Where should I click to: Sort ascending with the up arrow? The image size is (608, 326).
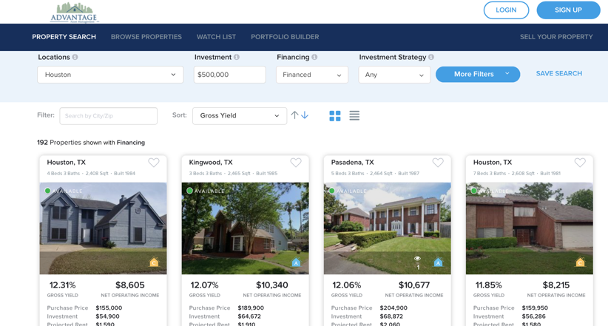pos(294,115)
